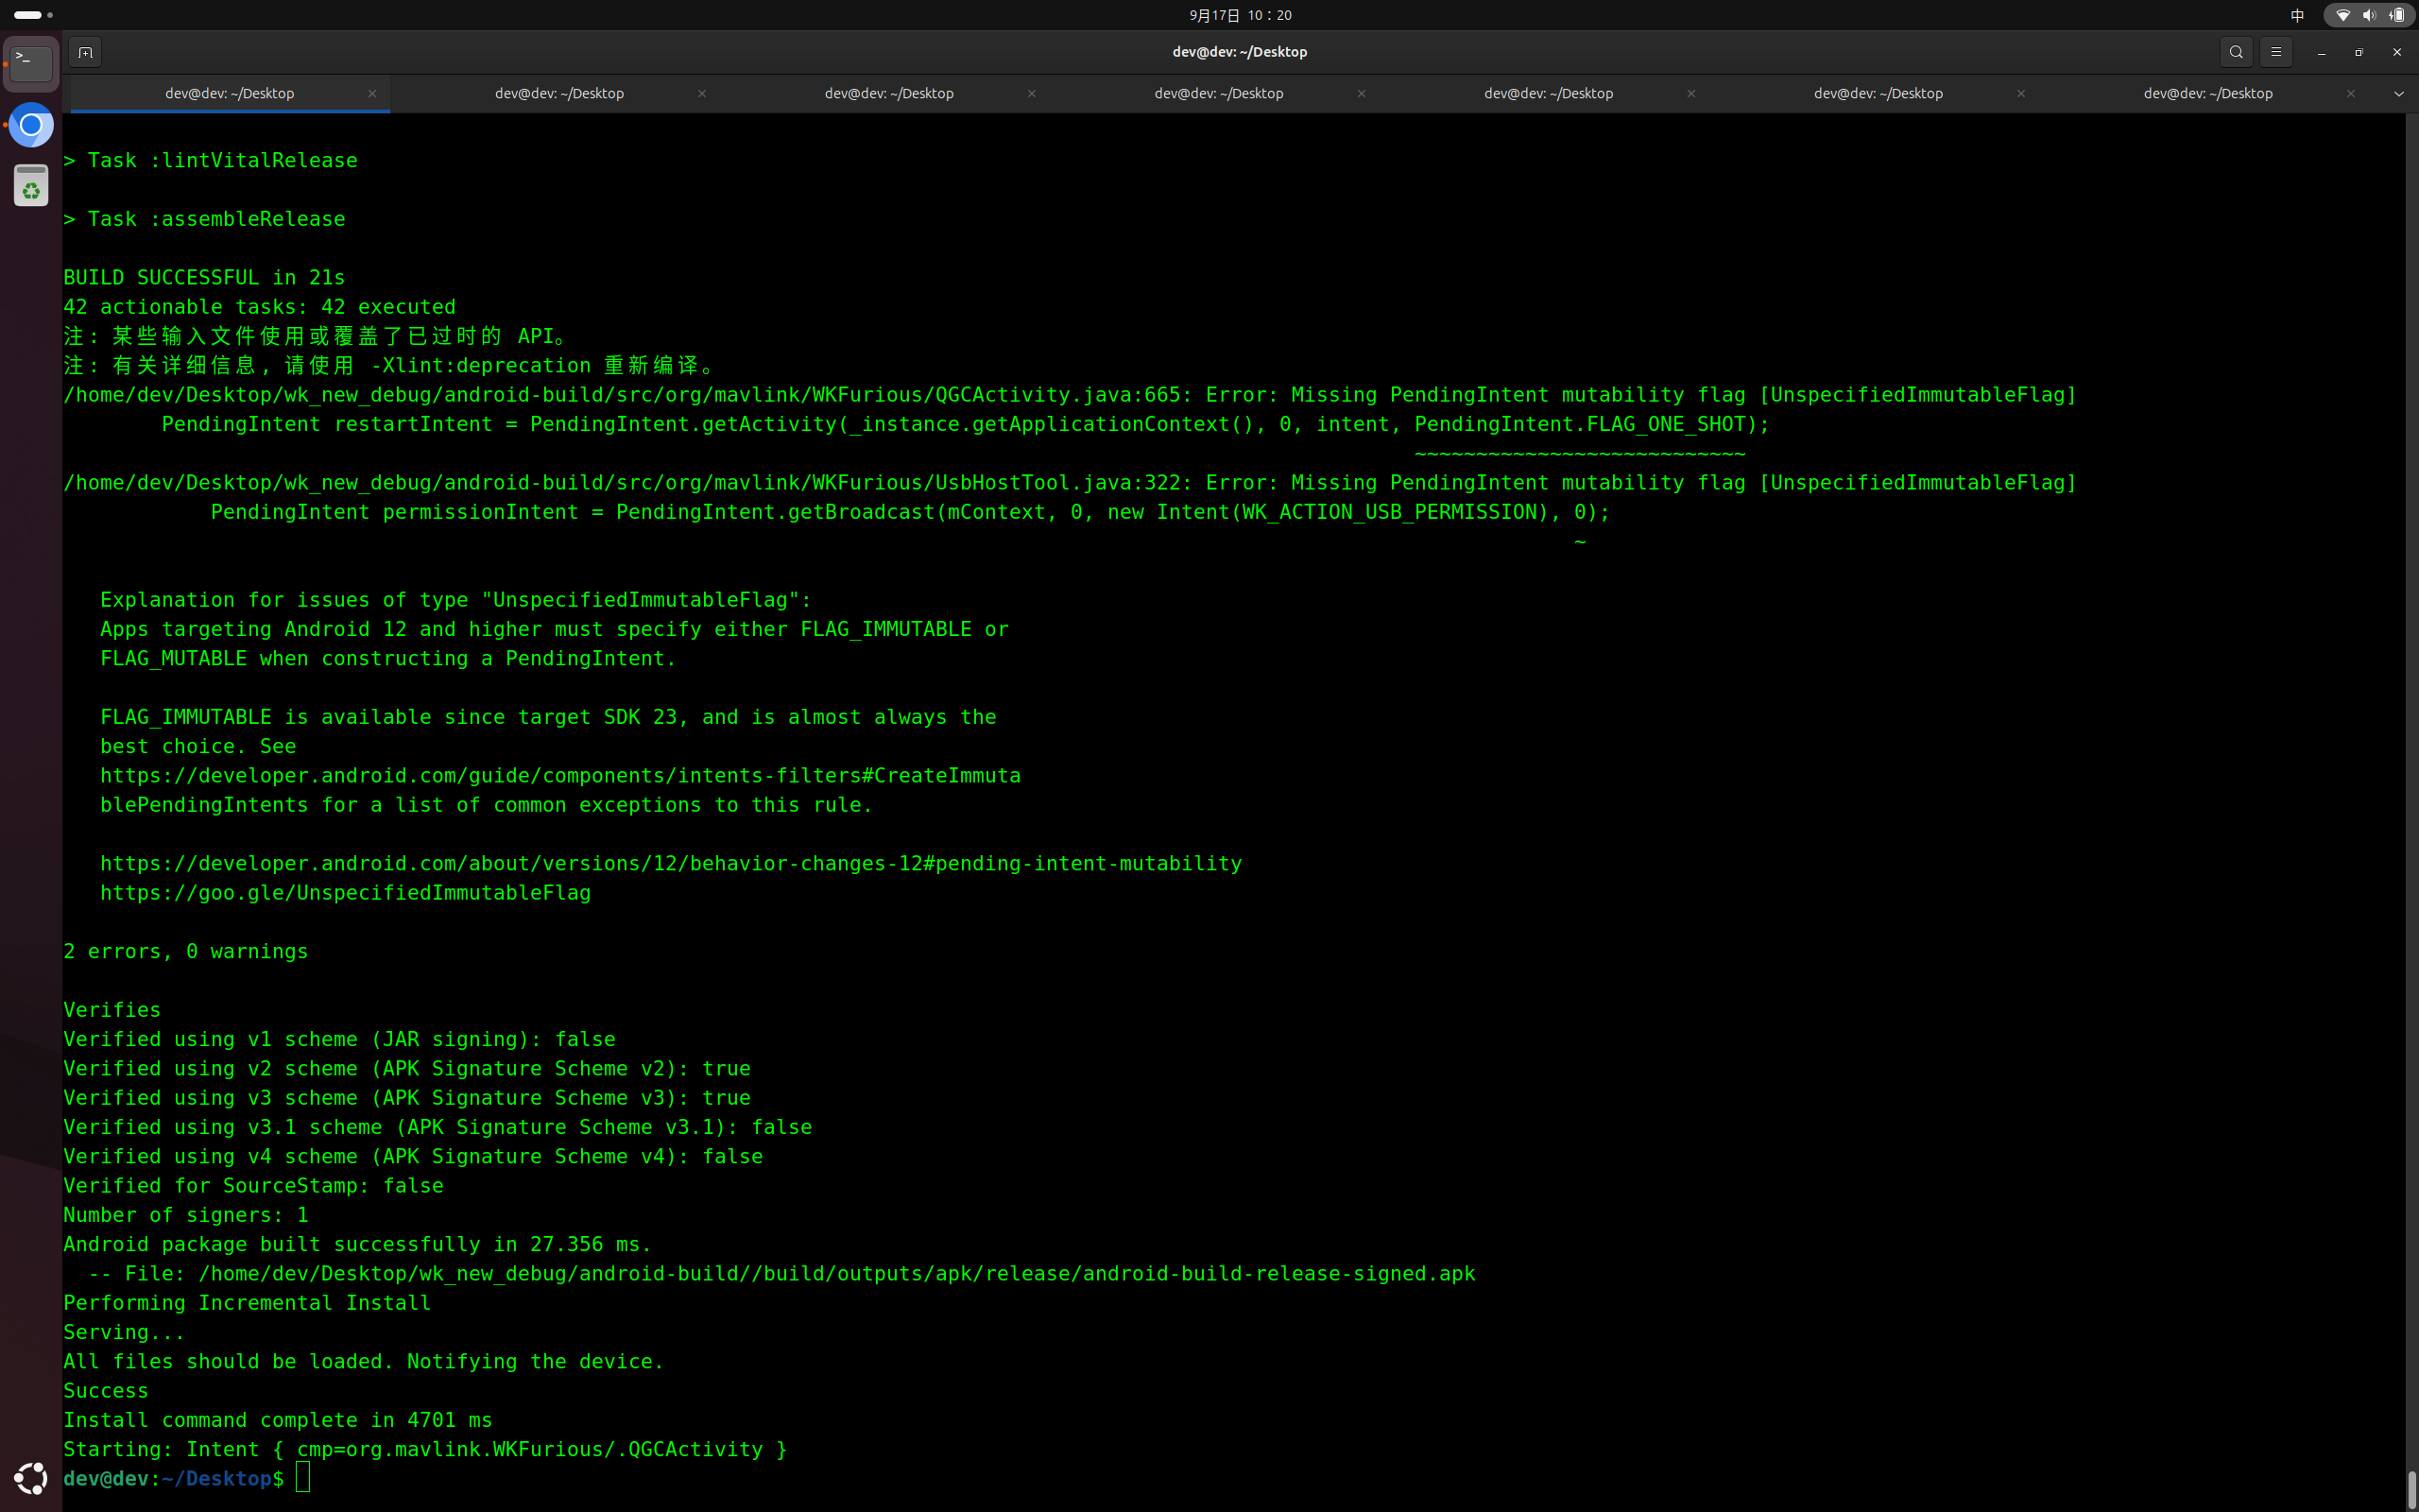Screen dimensions: 2419x1512
Task: Show Applications via Ubuntu logo
Action: coord(31,1478)
